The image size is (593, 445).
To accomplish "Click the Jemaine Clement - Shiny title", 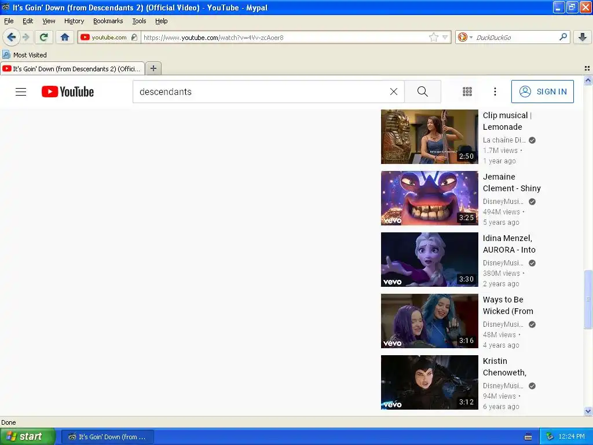I will tap(511, 183).
